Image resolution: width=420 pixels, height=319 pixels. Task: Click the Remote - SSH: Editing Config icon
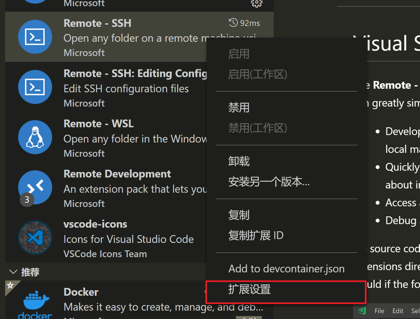point(35,87)
